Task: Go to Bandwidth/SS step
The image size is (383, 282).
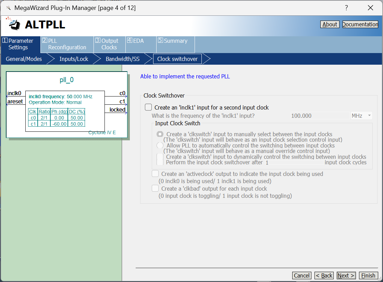Action: pyautogui.click(x=123, y=59)
